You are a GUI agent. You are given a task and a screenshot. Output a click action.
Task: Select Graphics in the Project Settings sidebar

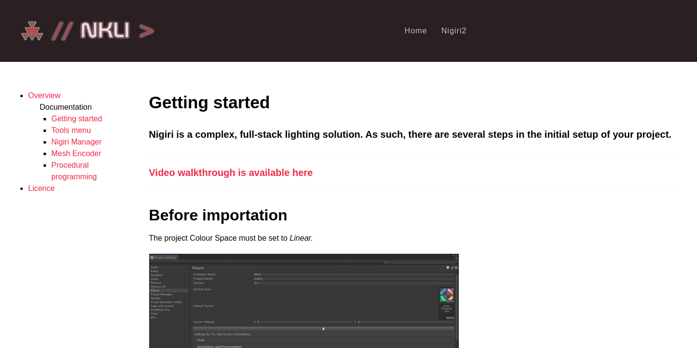pyautogui.click(x=157, y=275)
